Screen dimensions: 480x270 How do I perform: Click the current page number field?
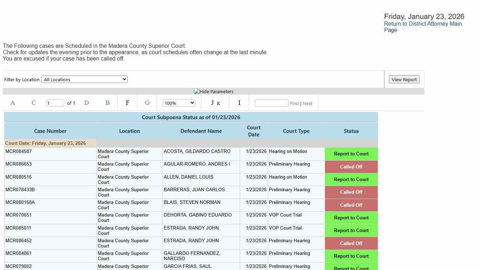point(55,103)
